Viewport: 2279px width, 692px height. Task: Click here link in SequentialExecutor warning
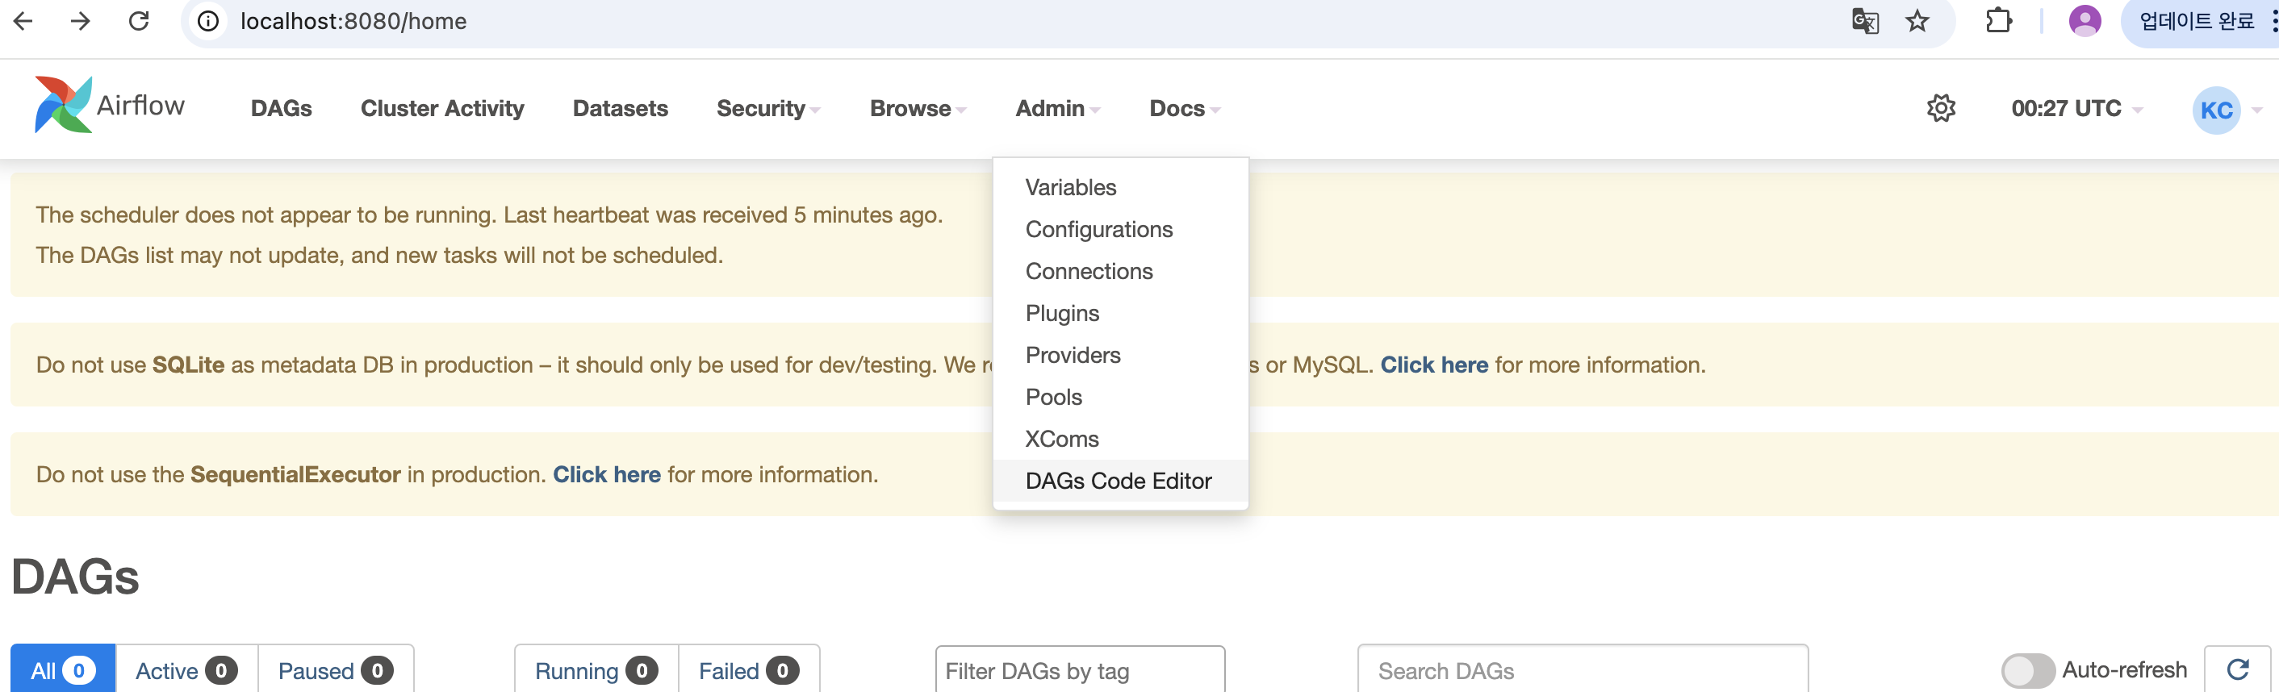(x=606, y=474)
